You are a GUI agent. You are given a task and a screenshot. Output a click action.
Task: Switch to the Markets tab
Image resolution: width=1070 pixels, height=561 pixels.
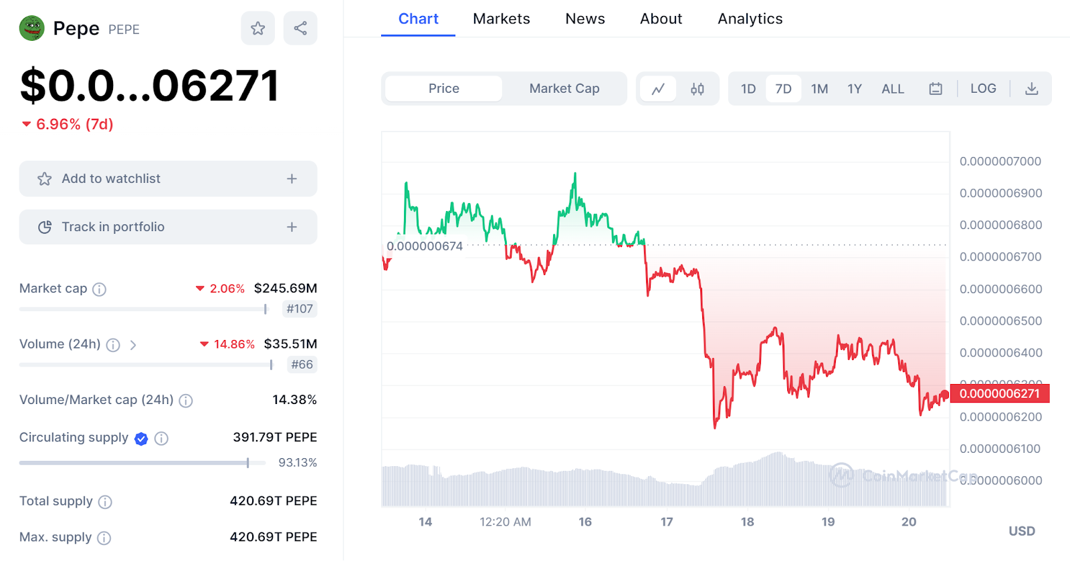click(502, 19)
